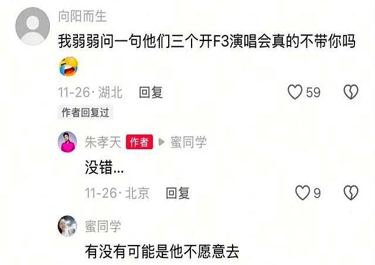Viewport: 375px width, 265px height.
Task: Open 蜜同学 name after reply arrow
Action: coord(189,142)
